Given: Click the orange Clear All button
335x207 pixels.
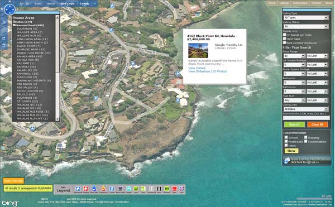Looking at the screenshot, I should pos(318,124).
